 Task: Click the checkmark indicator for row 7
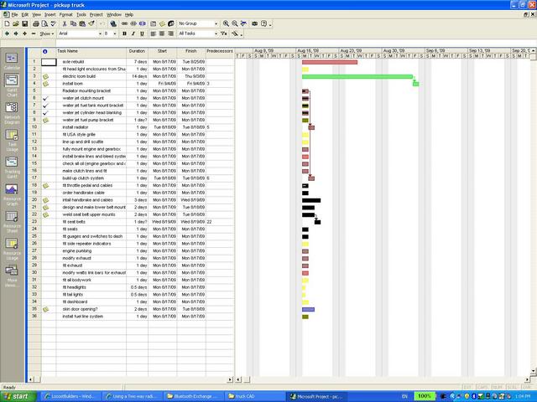point(45,106)
